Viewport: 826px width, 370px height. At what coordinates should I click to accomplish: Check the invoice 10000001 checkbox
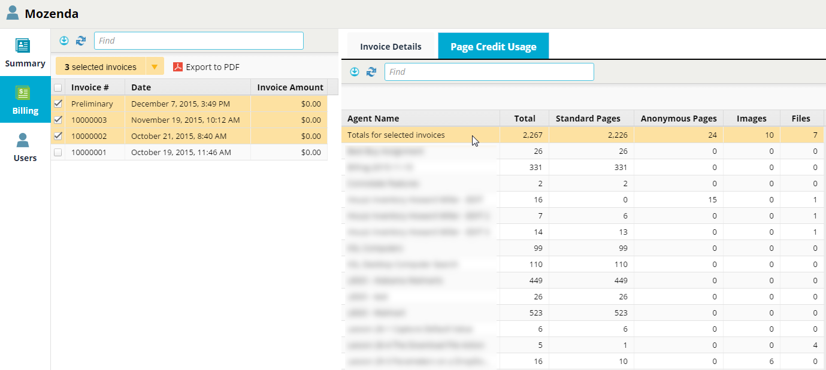click(x=58, y=153)
